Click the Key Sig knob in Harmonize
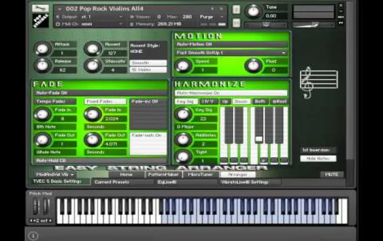The width and height of the screenshot is (383, 241). [x=183, y=114]
